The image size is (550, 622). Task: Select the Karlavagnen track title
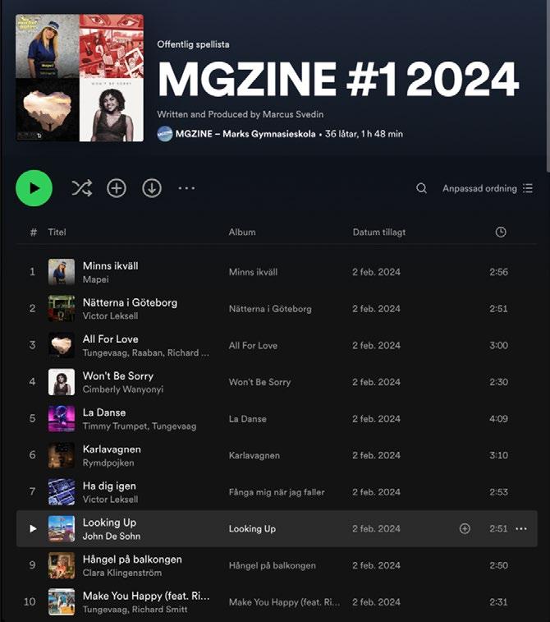[112, 449]
